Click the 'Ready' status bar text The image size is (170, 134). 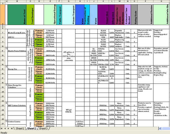4,133
